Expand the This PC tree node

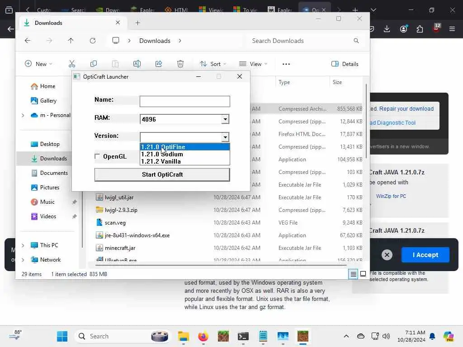pyautogui.click(x=23, y=245)
